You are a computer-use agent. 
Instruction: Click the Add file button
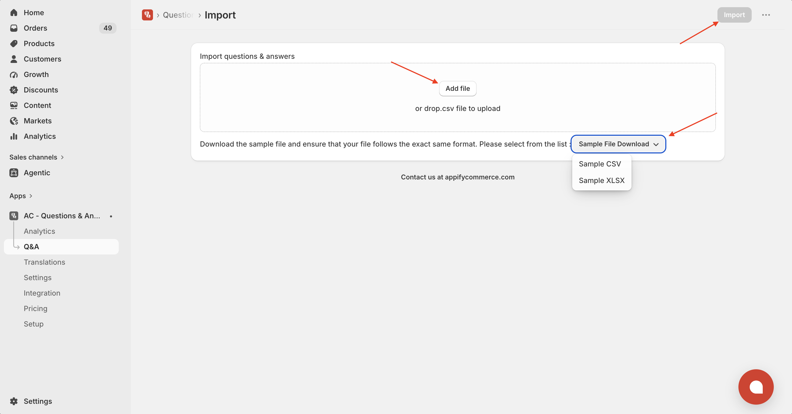(x=458, y=89)
